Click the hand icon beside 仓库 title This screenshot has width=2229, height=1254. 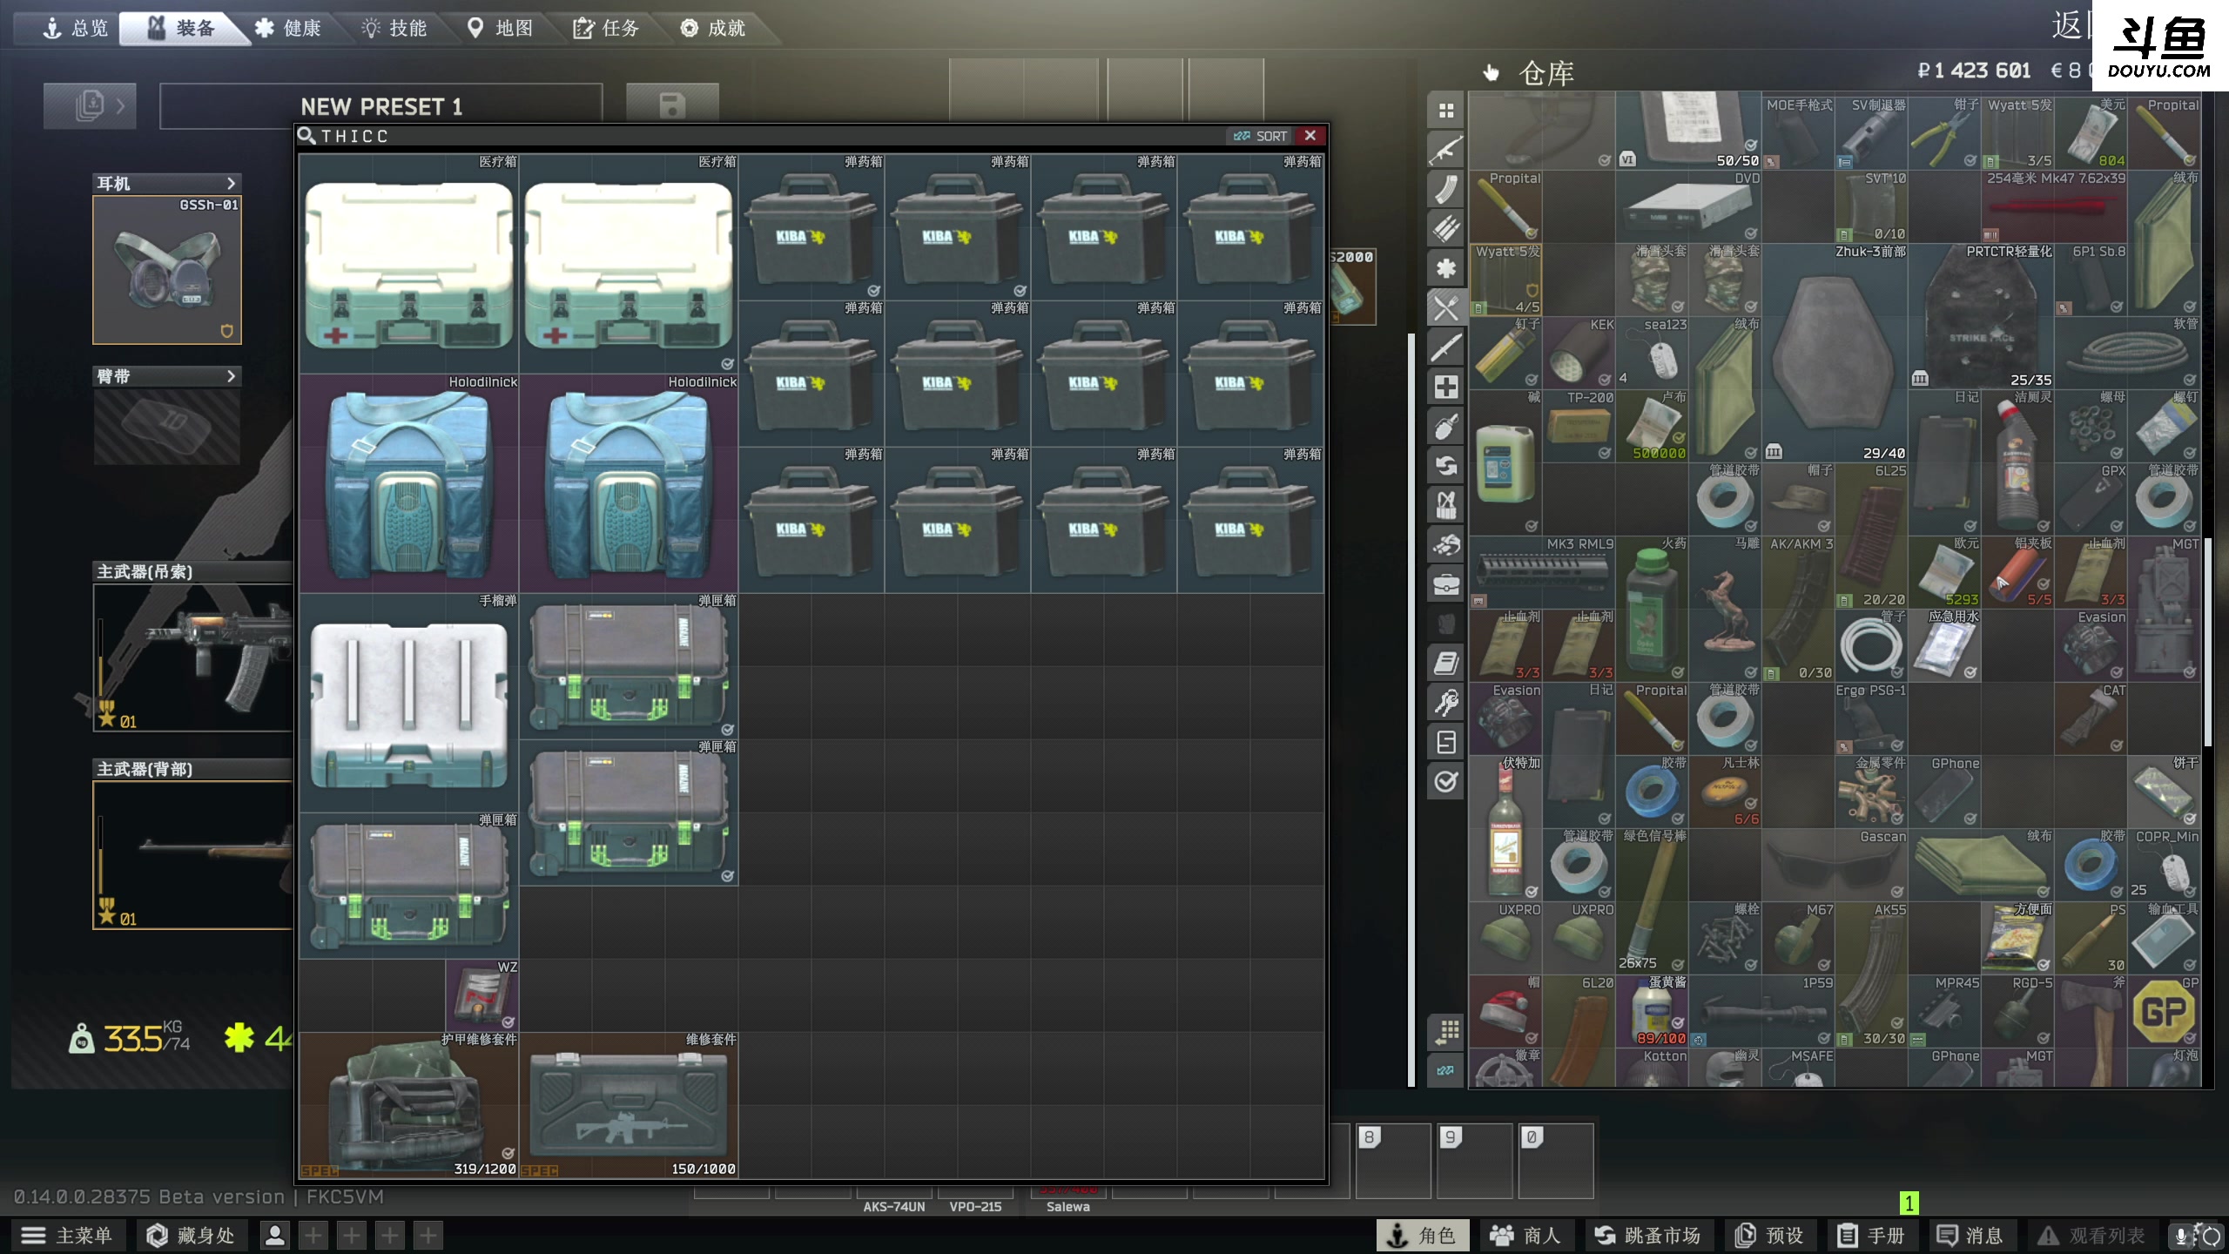(1492, 73)
